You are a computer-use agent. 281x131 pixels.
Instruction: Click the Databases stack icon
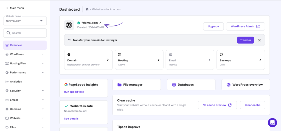click(174, 85)
